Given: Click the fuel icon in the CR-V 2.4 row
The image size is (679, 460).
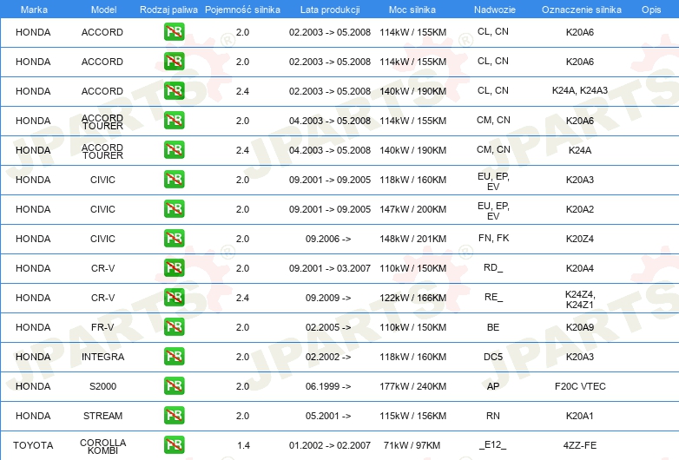Looking at the screenshot, I should click(174, 297).
